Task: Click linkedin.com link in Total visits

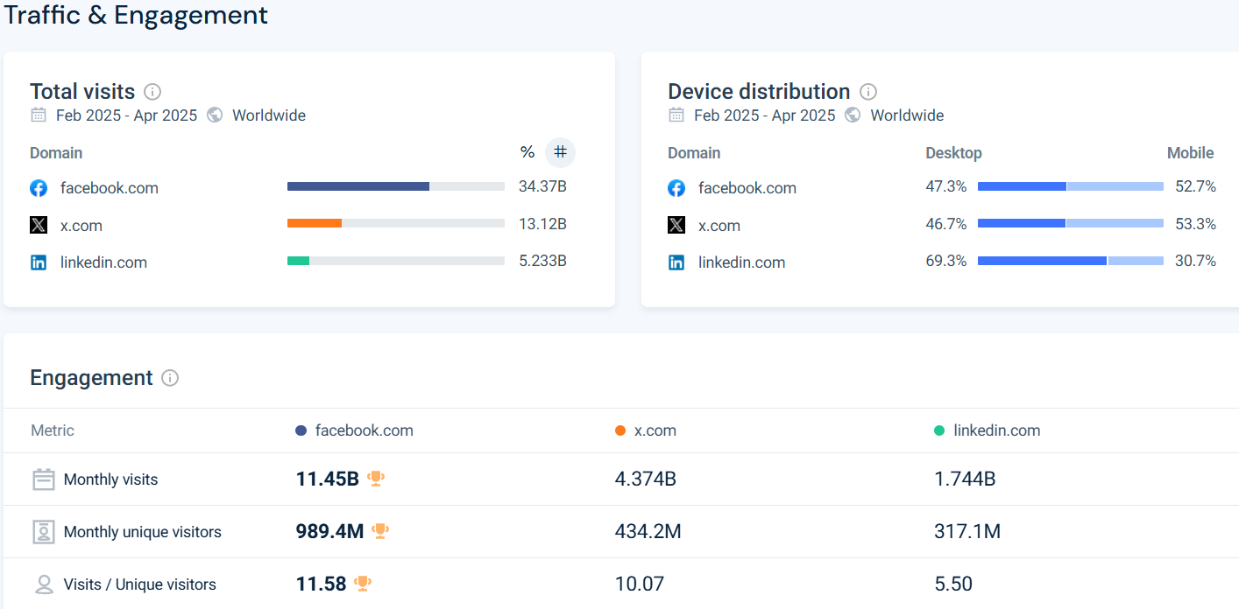Action: click(x=103, y=262)
